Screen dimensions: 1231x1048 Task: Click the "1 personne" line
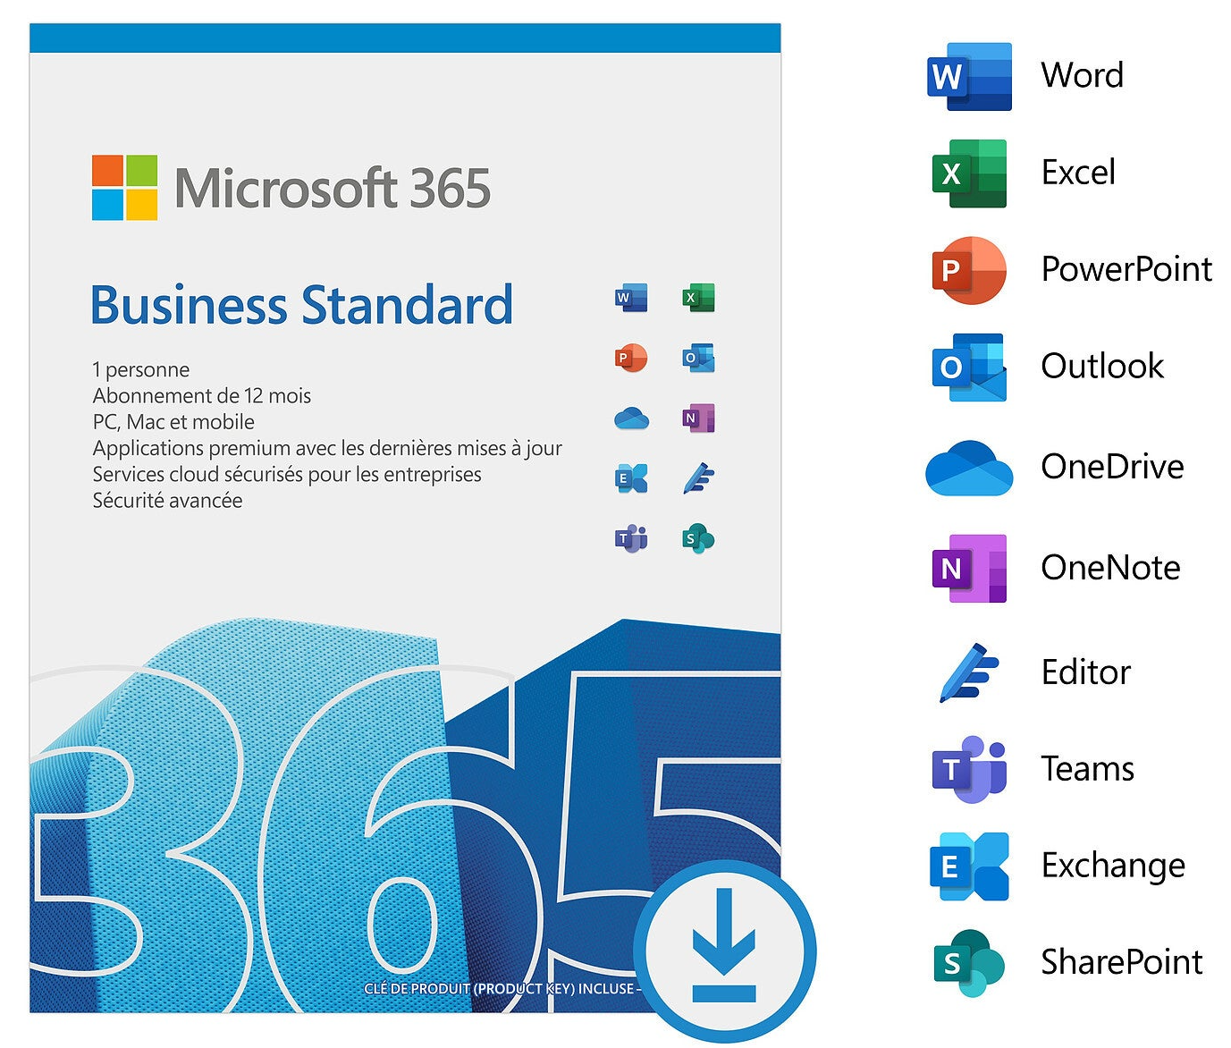[141, 369]
